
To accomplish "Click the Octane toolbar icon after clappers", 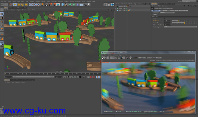I will [x=58, y=5].
